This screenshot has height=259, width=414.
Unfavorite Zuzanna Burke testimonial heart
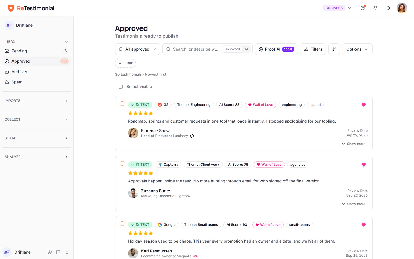(364, 165)
